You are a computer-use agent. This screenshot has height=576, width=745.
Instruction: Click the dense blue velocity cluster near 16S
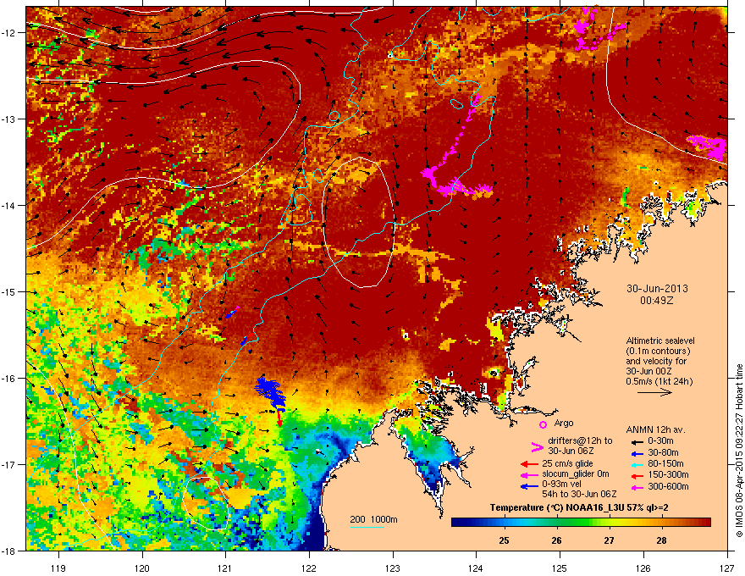(271, 391)
